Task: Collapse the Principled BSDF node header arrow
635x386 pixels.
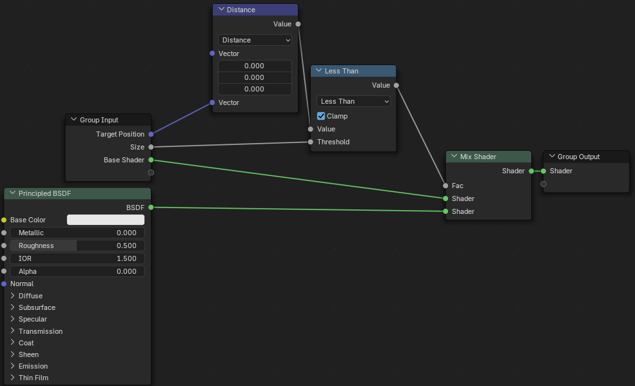Action: [x=13, y=193]
